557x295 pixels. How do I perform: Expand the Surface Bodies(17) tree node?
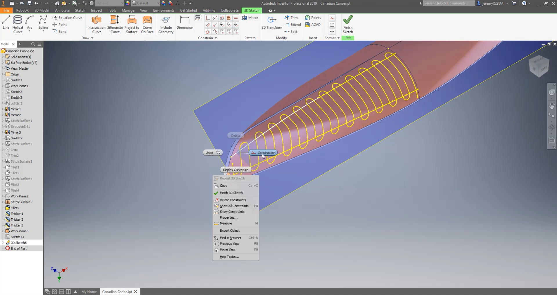tap(3, 63)
